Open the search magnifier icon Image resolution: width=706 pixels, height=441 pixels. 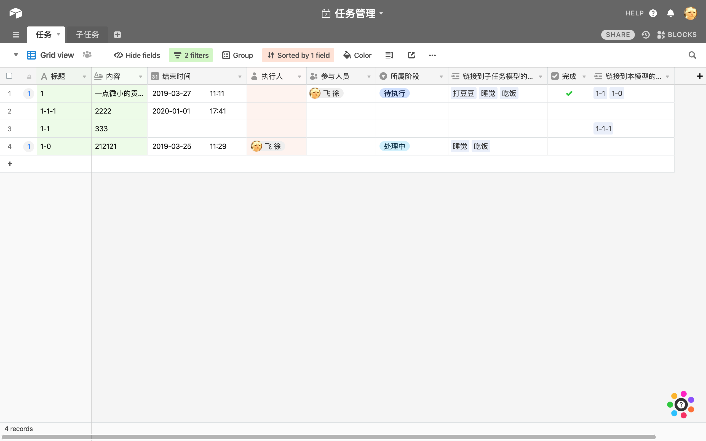[692, 55]
